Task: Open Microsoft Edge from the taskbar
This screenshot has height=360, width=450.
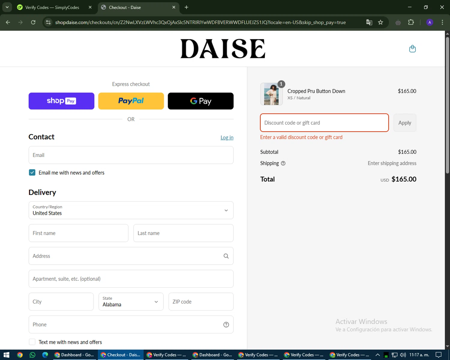Action: click(45, 355)
